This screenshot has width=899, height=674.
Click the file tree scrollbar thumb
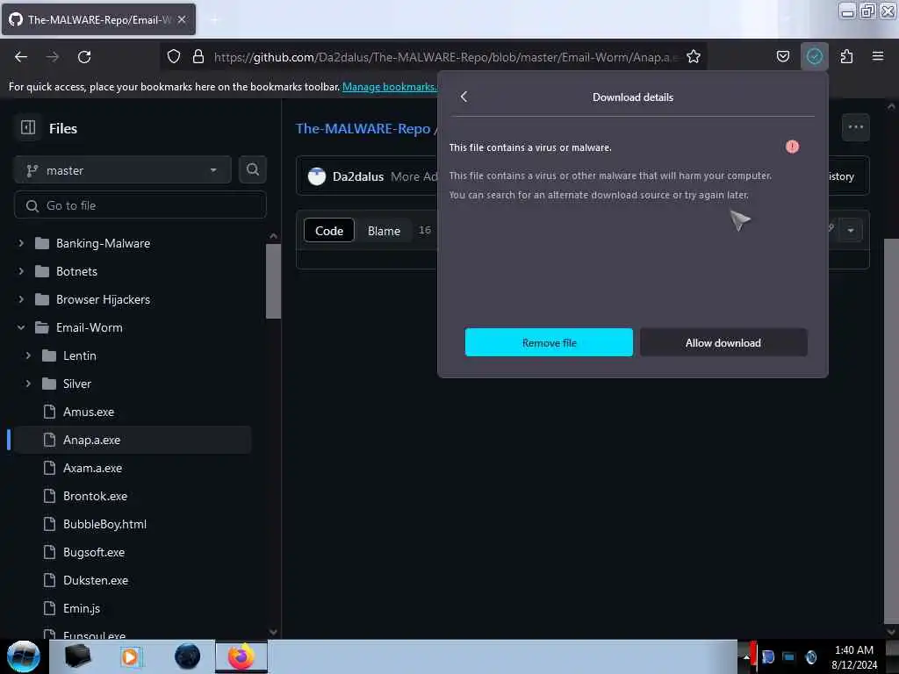pyautogui.click(x=274, y=281)
